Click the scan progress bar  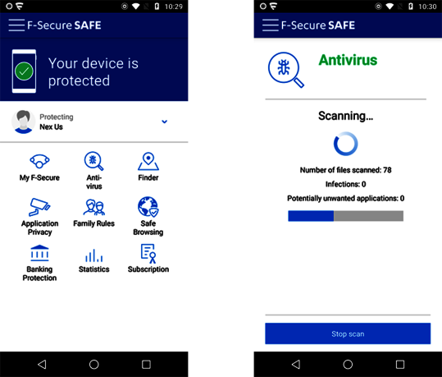tap(345, 216)
